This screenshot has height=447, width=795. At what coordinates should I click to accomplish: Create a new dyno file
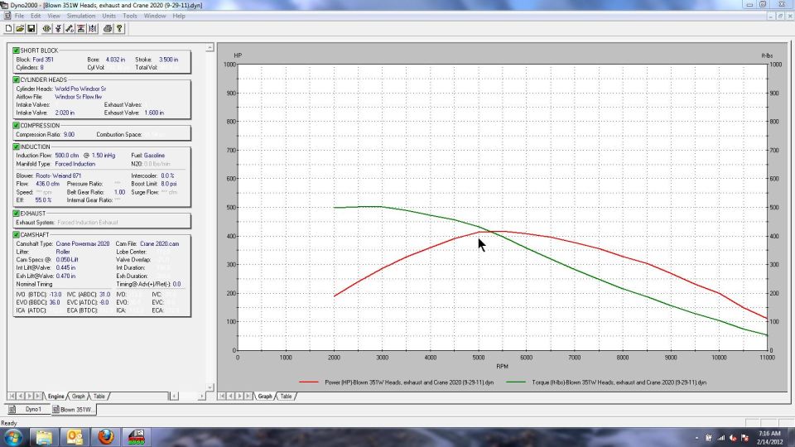click(8, 29)
